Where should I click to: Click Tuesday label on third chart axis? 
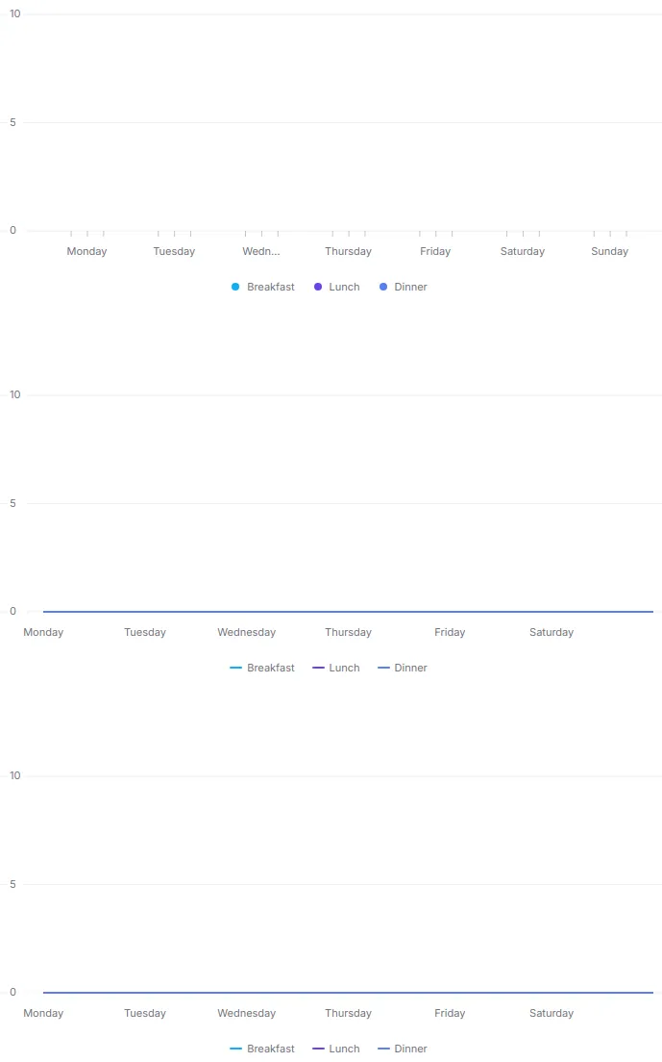145,1013
